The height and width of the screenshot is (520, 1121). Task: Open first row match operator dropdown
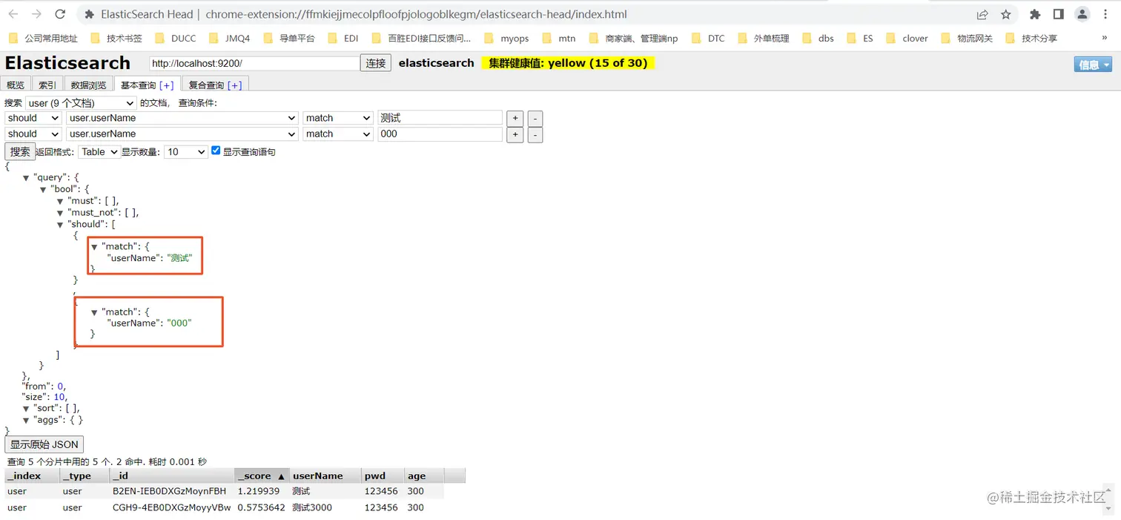point(337,118)
